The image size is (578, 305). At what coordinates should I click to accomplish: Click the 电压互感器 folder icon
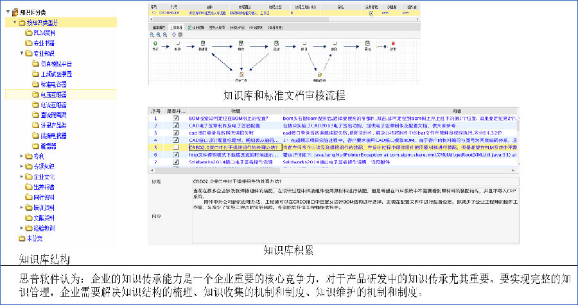point(35,95)
